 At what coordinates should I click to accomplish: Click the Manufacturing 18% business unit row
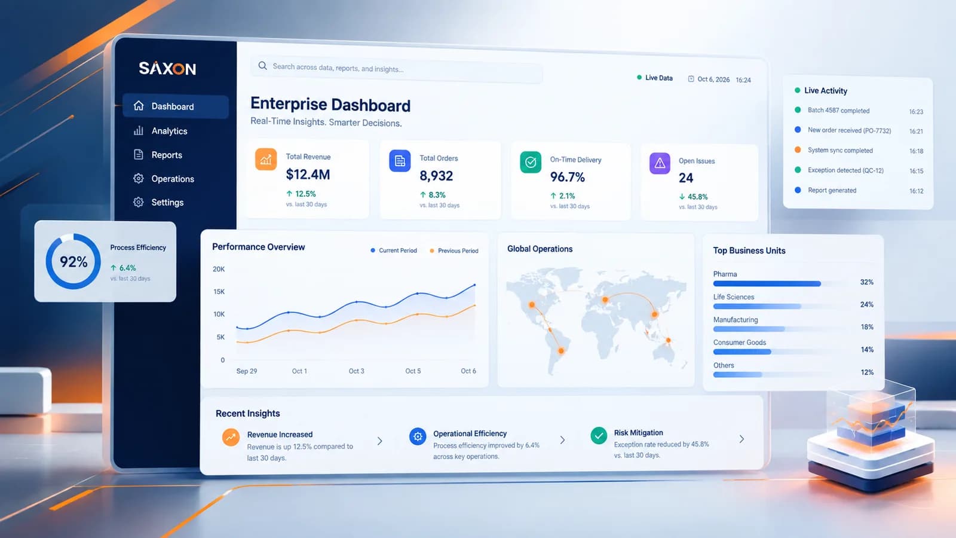point(793,324)
